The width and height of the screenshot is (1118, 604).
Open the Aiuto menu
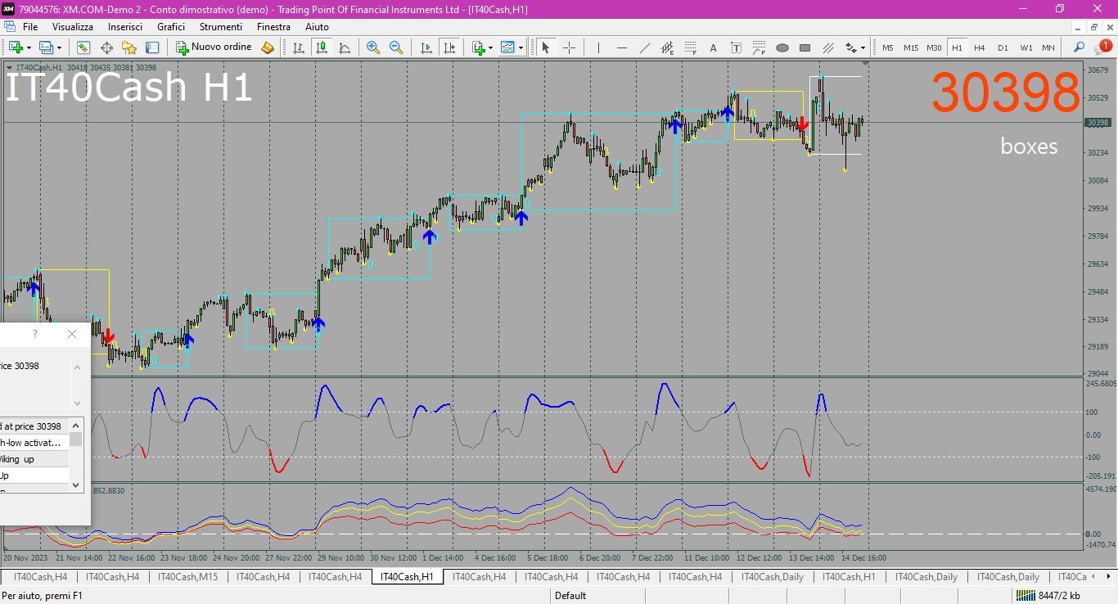pyautogui.click(x=318, y=27)
